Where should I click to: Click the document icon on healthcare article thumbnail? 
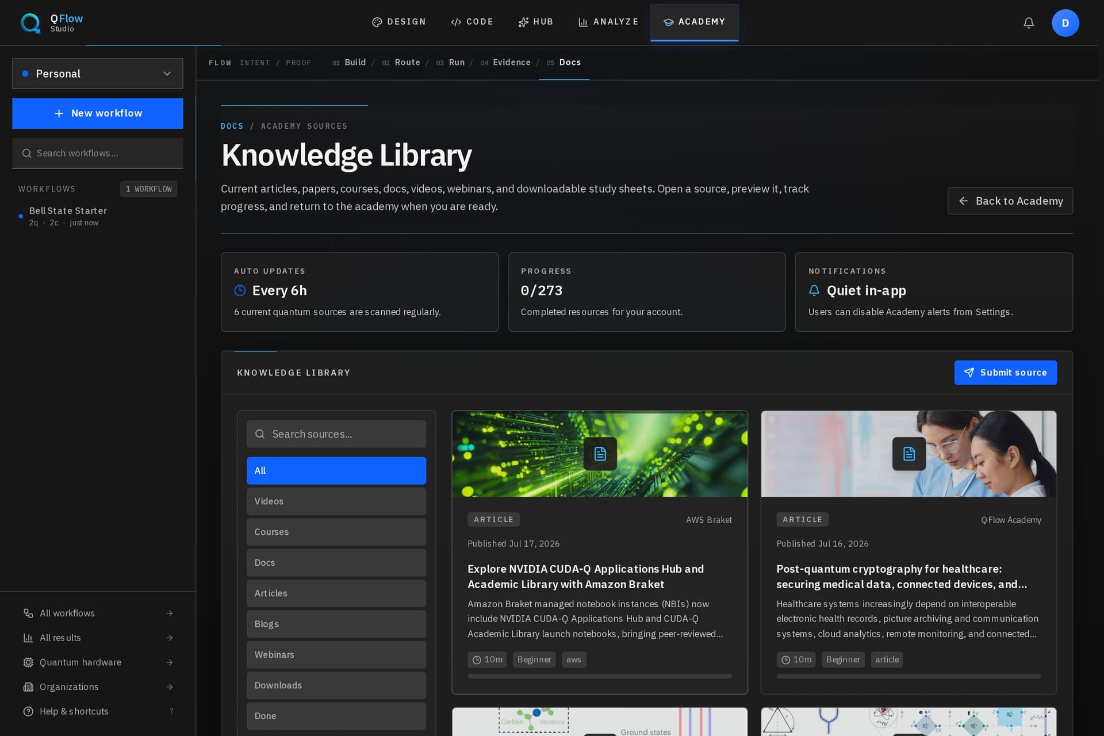(x=908, y=454)
